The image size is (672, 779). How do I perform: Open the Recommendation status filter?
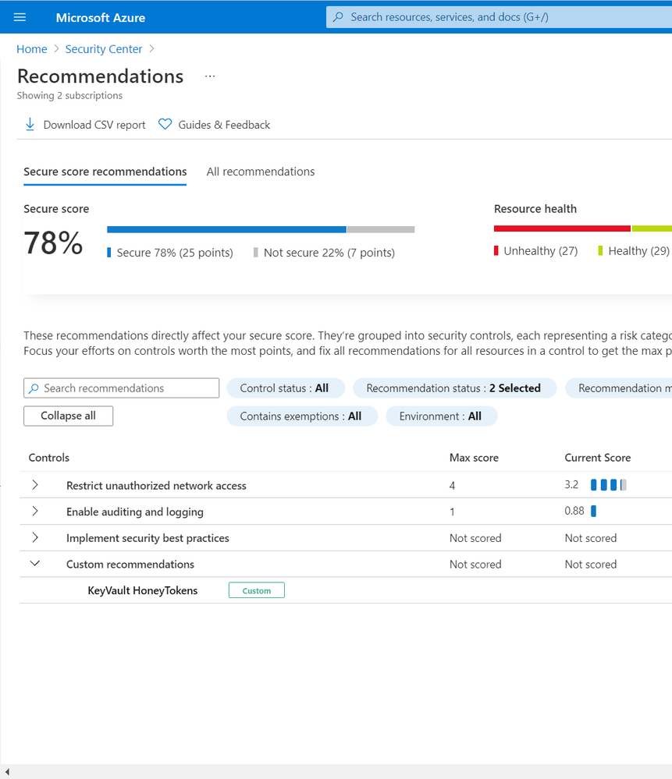point(453,388)
